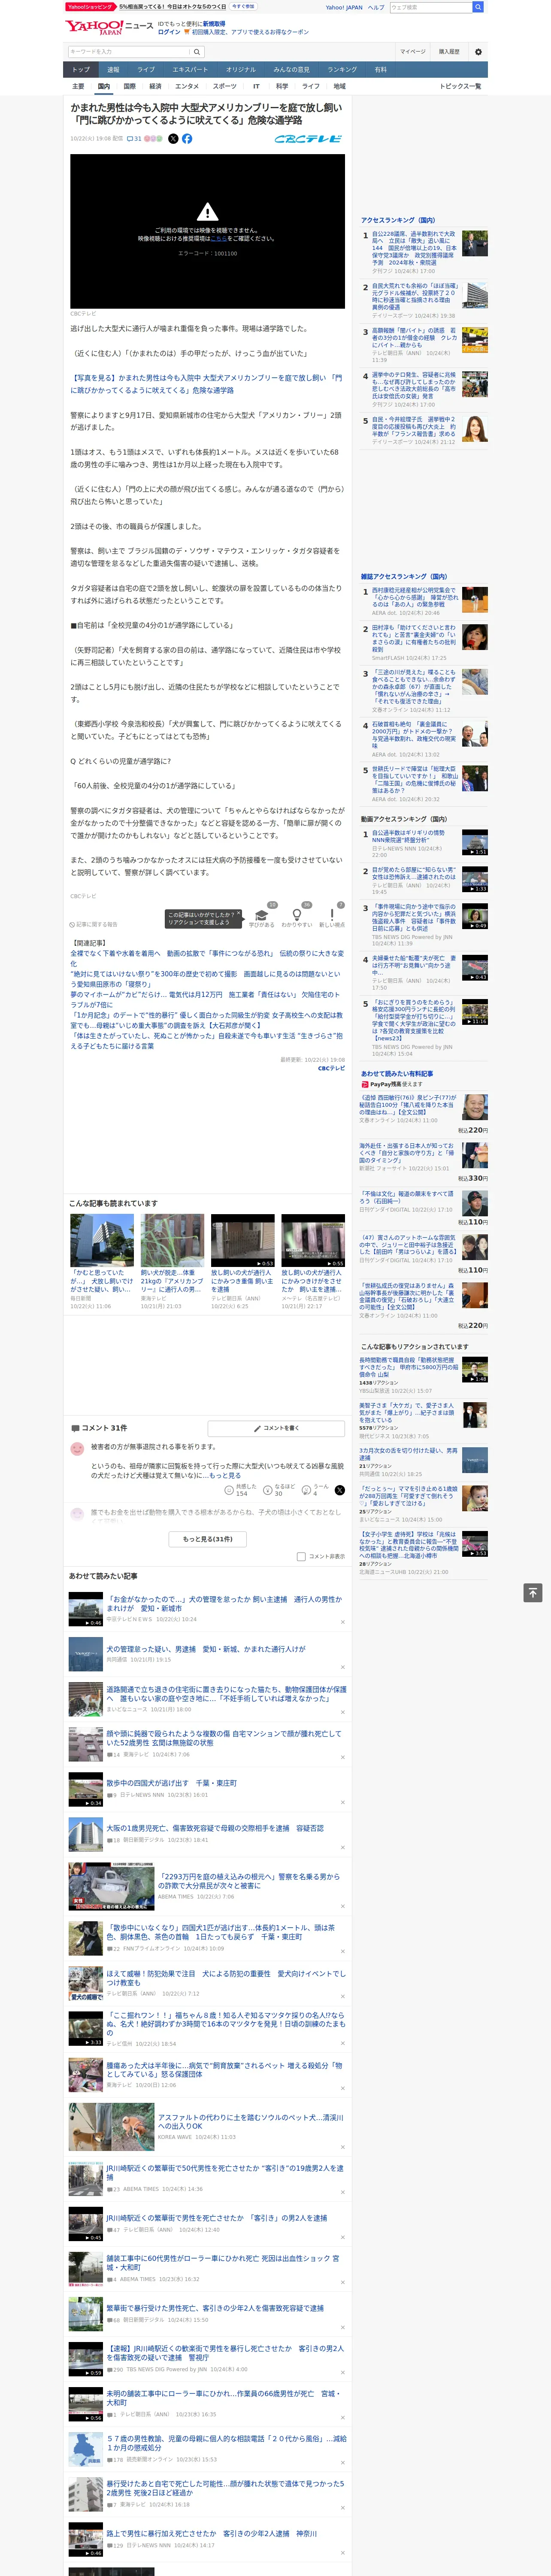
Task: Open the トップ navigation tab
Action: click(x=81, y=69)
